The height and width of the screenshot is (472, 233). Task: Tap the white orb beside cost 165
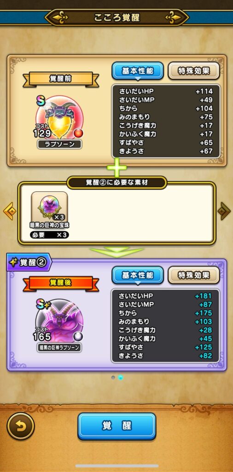point(78,337)
